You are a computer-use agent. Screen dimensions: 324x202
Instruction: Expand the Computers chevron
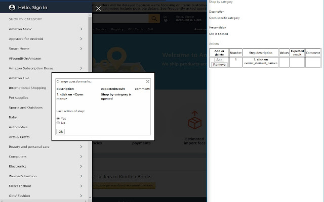point(81,157)
